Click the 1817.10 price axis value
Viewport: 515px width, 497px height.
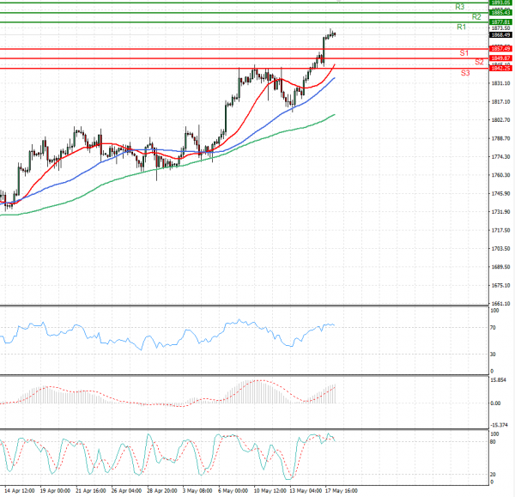(500, 102)
